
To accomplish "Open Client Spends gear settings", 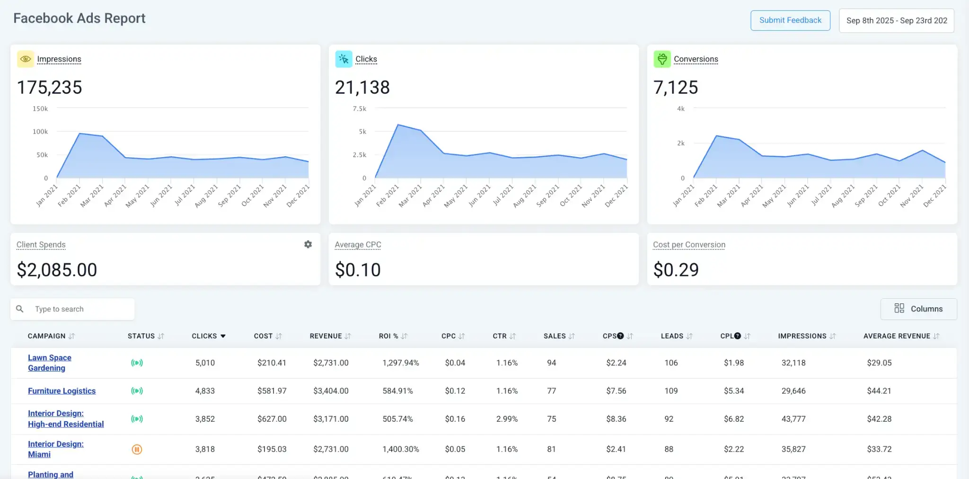I will [x=308, y=244].
